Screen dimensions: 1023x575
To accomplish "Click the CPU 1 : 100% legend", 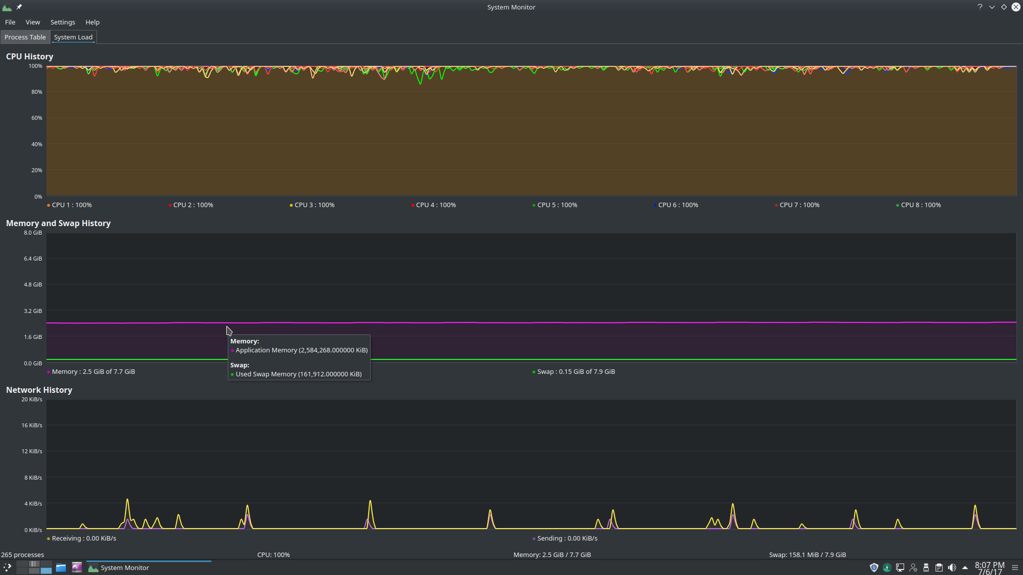I will 69,205.
